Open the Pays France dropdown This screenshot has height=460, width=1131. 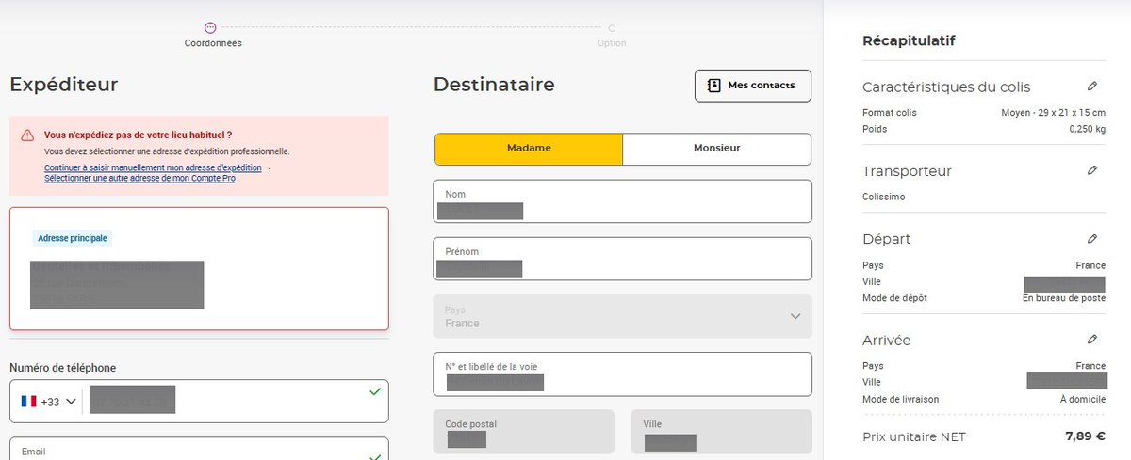pyautogui.click(x=623, y=317)
